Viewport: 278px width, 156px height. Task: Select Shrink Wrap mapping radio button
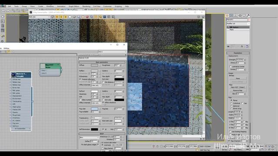[232, 109]
